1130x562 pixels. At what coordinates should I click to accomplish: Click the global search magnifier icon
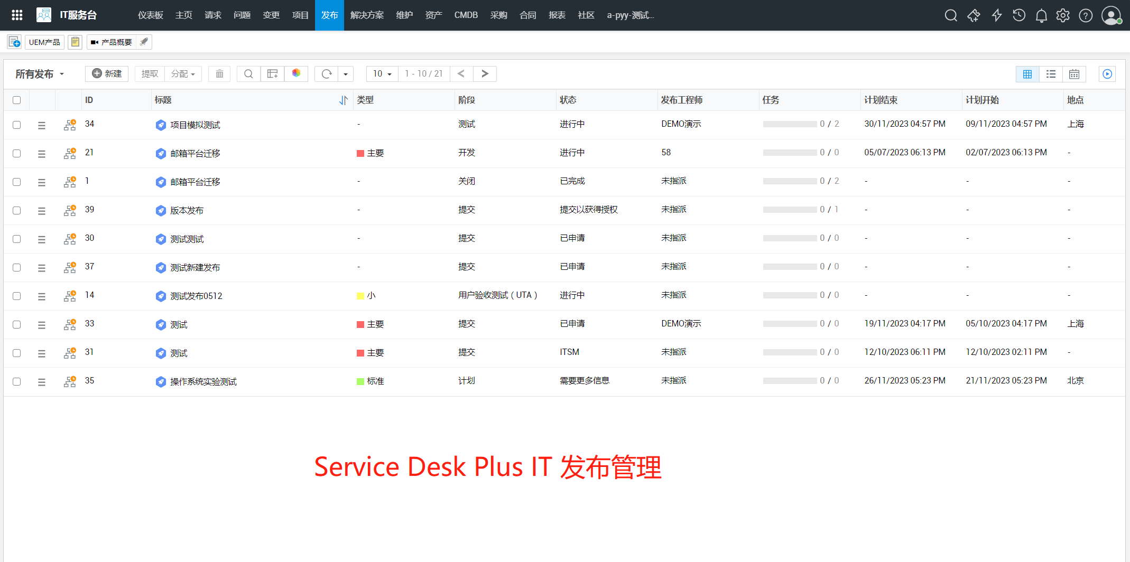coord(951,15)
